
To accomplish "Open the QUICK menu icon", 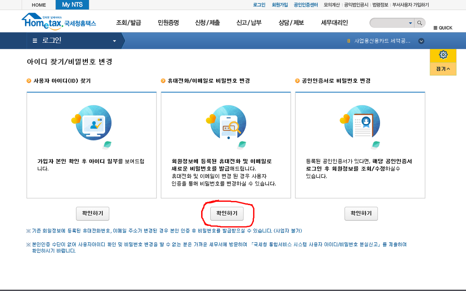I will tap(442, 28).
